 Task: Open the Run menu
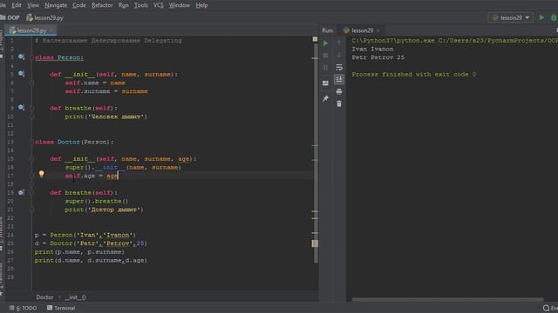[x=124, y=5]
